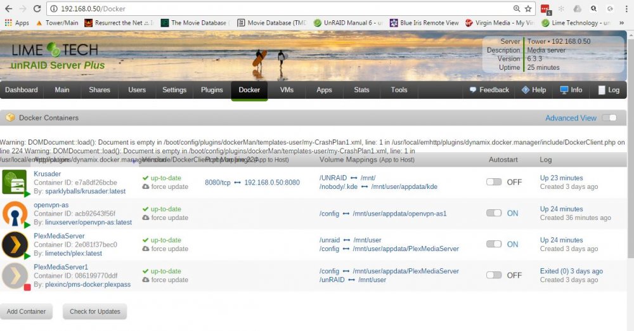Screen dimensions: 634x331
Task: Open the The Movie Database bookmark
Action: click(x=194, y=23)
